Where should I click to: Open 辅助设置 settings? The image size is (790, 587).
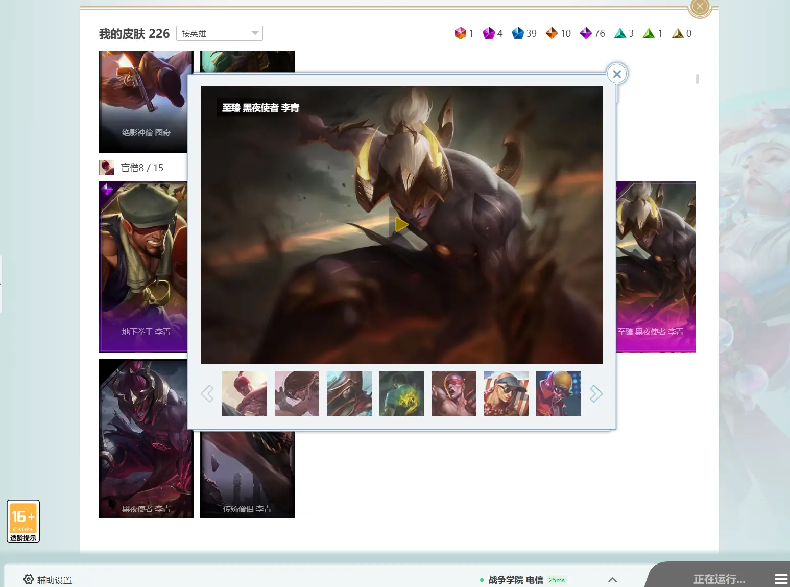tap(48, 580)
